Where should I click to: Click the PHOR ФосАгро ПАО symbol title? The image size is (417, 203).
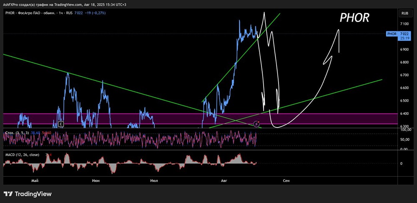pos(38,13)
